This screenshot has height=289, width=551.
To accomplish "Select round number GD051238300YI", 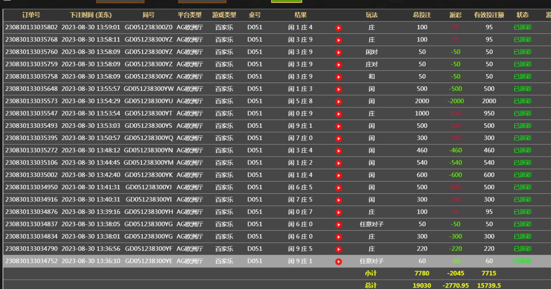I will click(149, 199).
